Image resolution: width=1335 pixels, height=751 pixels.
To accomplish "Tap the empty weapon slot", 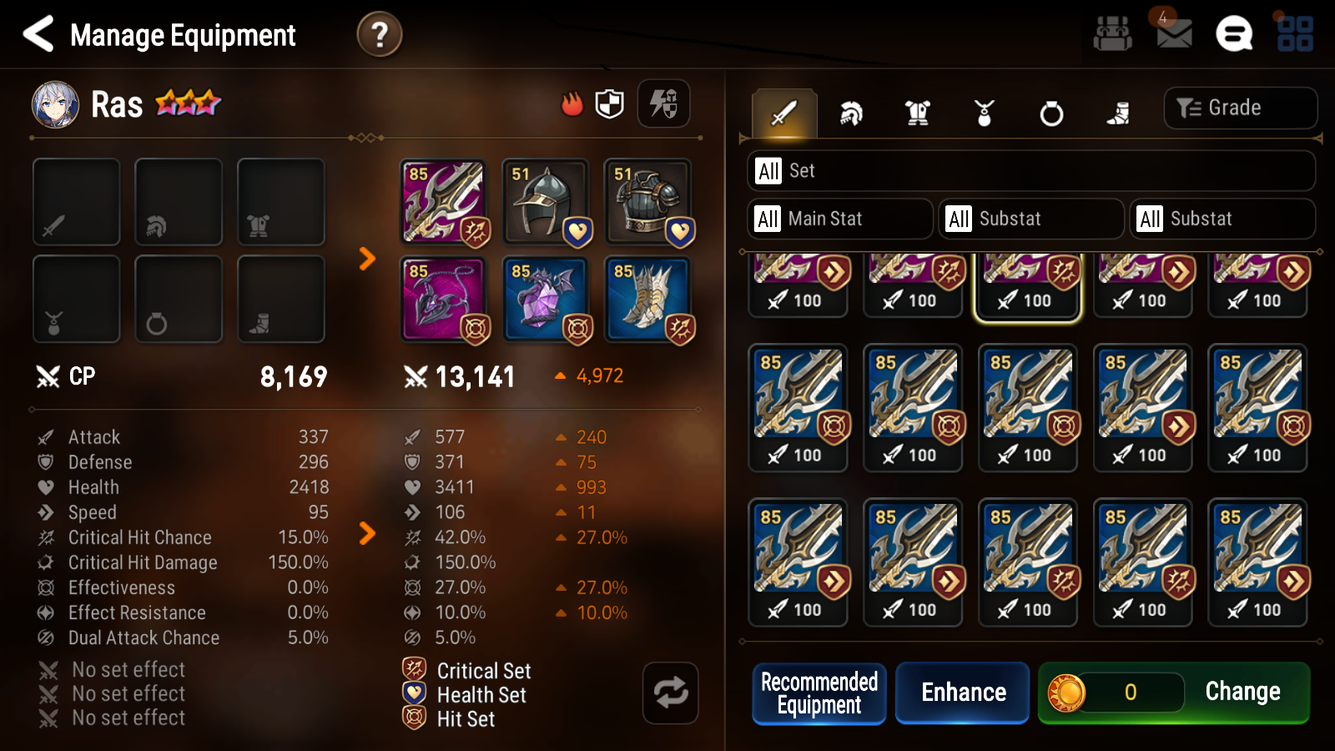I will (x=77, y=202).
